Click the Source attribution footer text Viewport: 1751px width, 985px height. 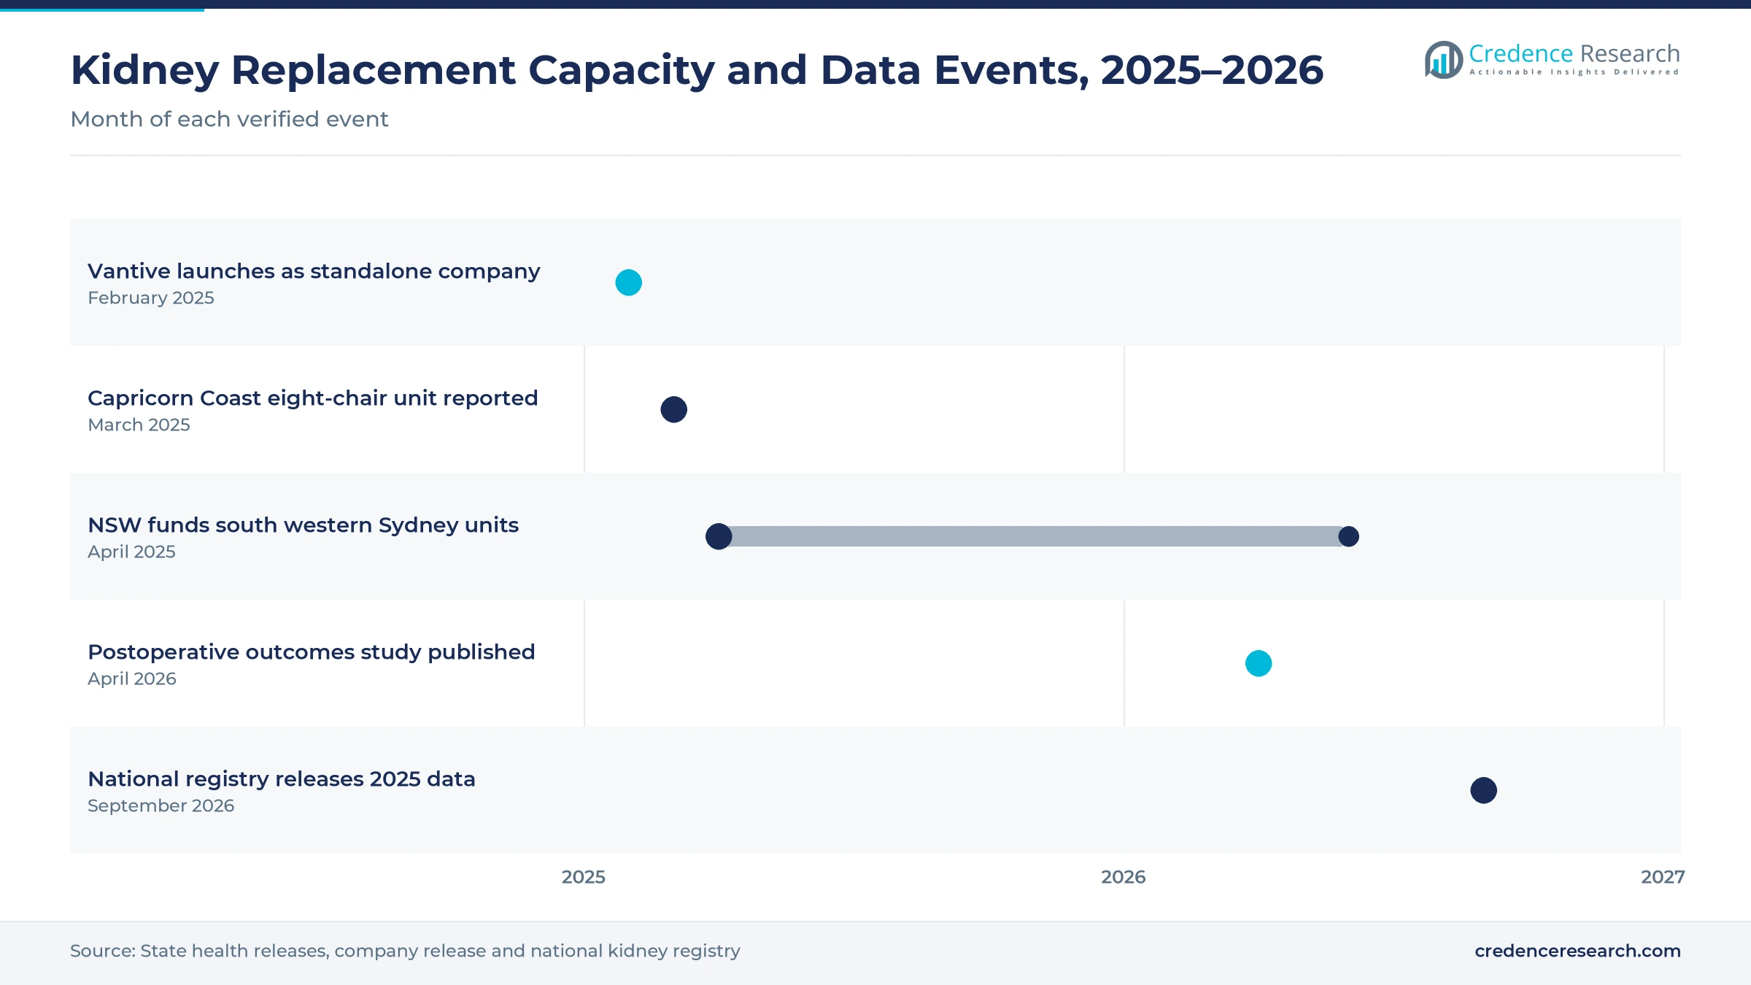(405, 951)
